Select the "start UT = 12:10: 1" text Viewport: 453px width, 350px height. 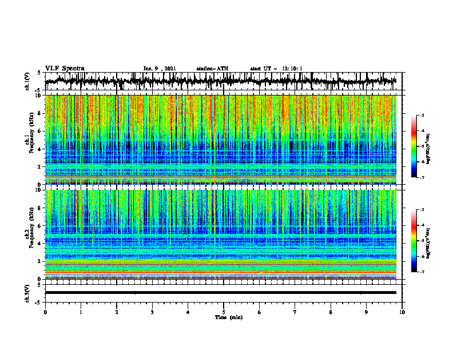coord(276,69)
